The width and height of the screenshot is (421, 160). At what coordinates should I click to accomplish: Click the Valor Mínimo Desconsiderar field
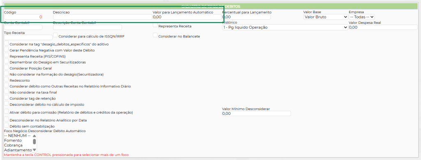coord(257,114)
